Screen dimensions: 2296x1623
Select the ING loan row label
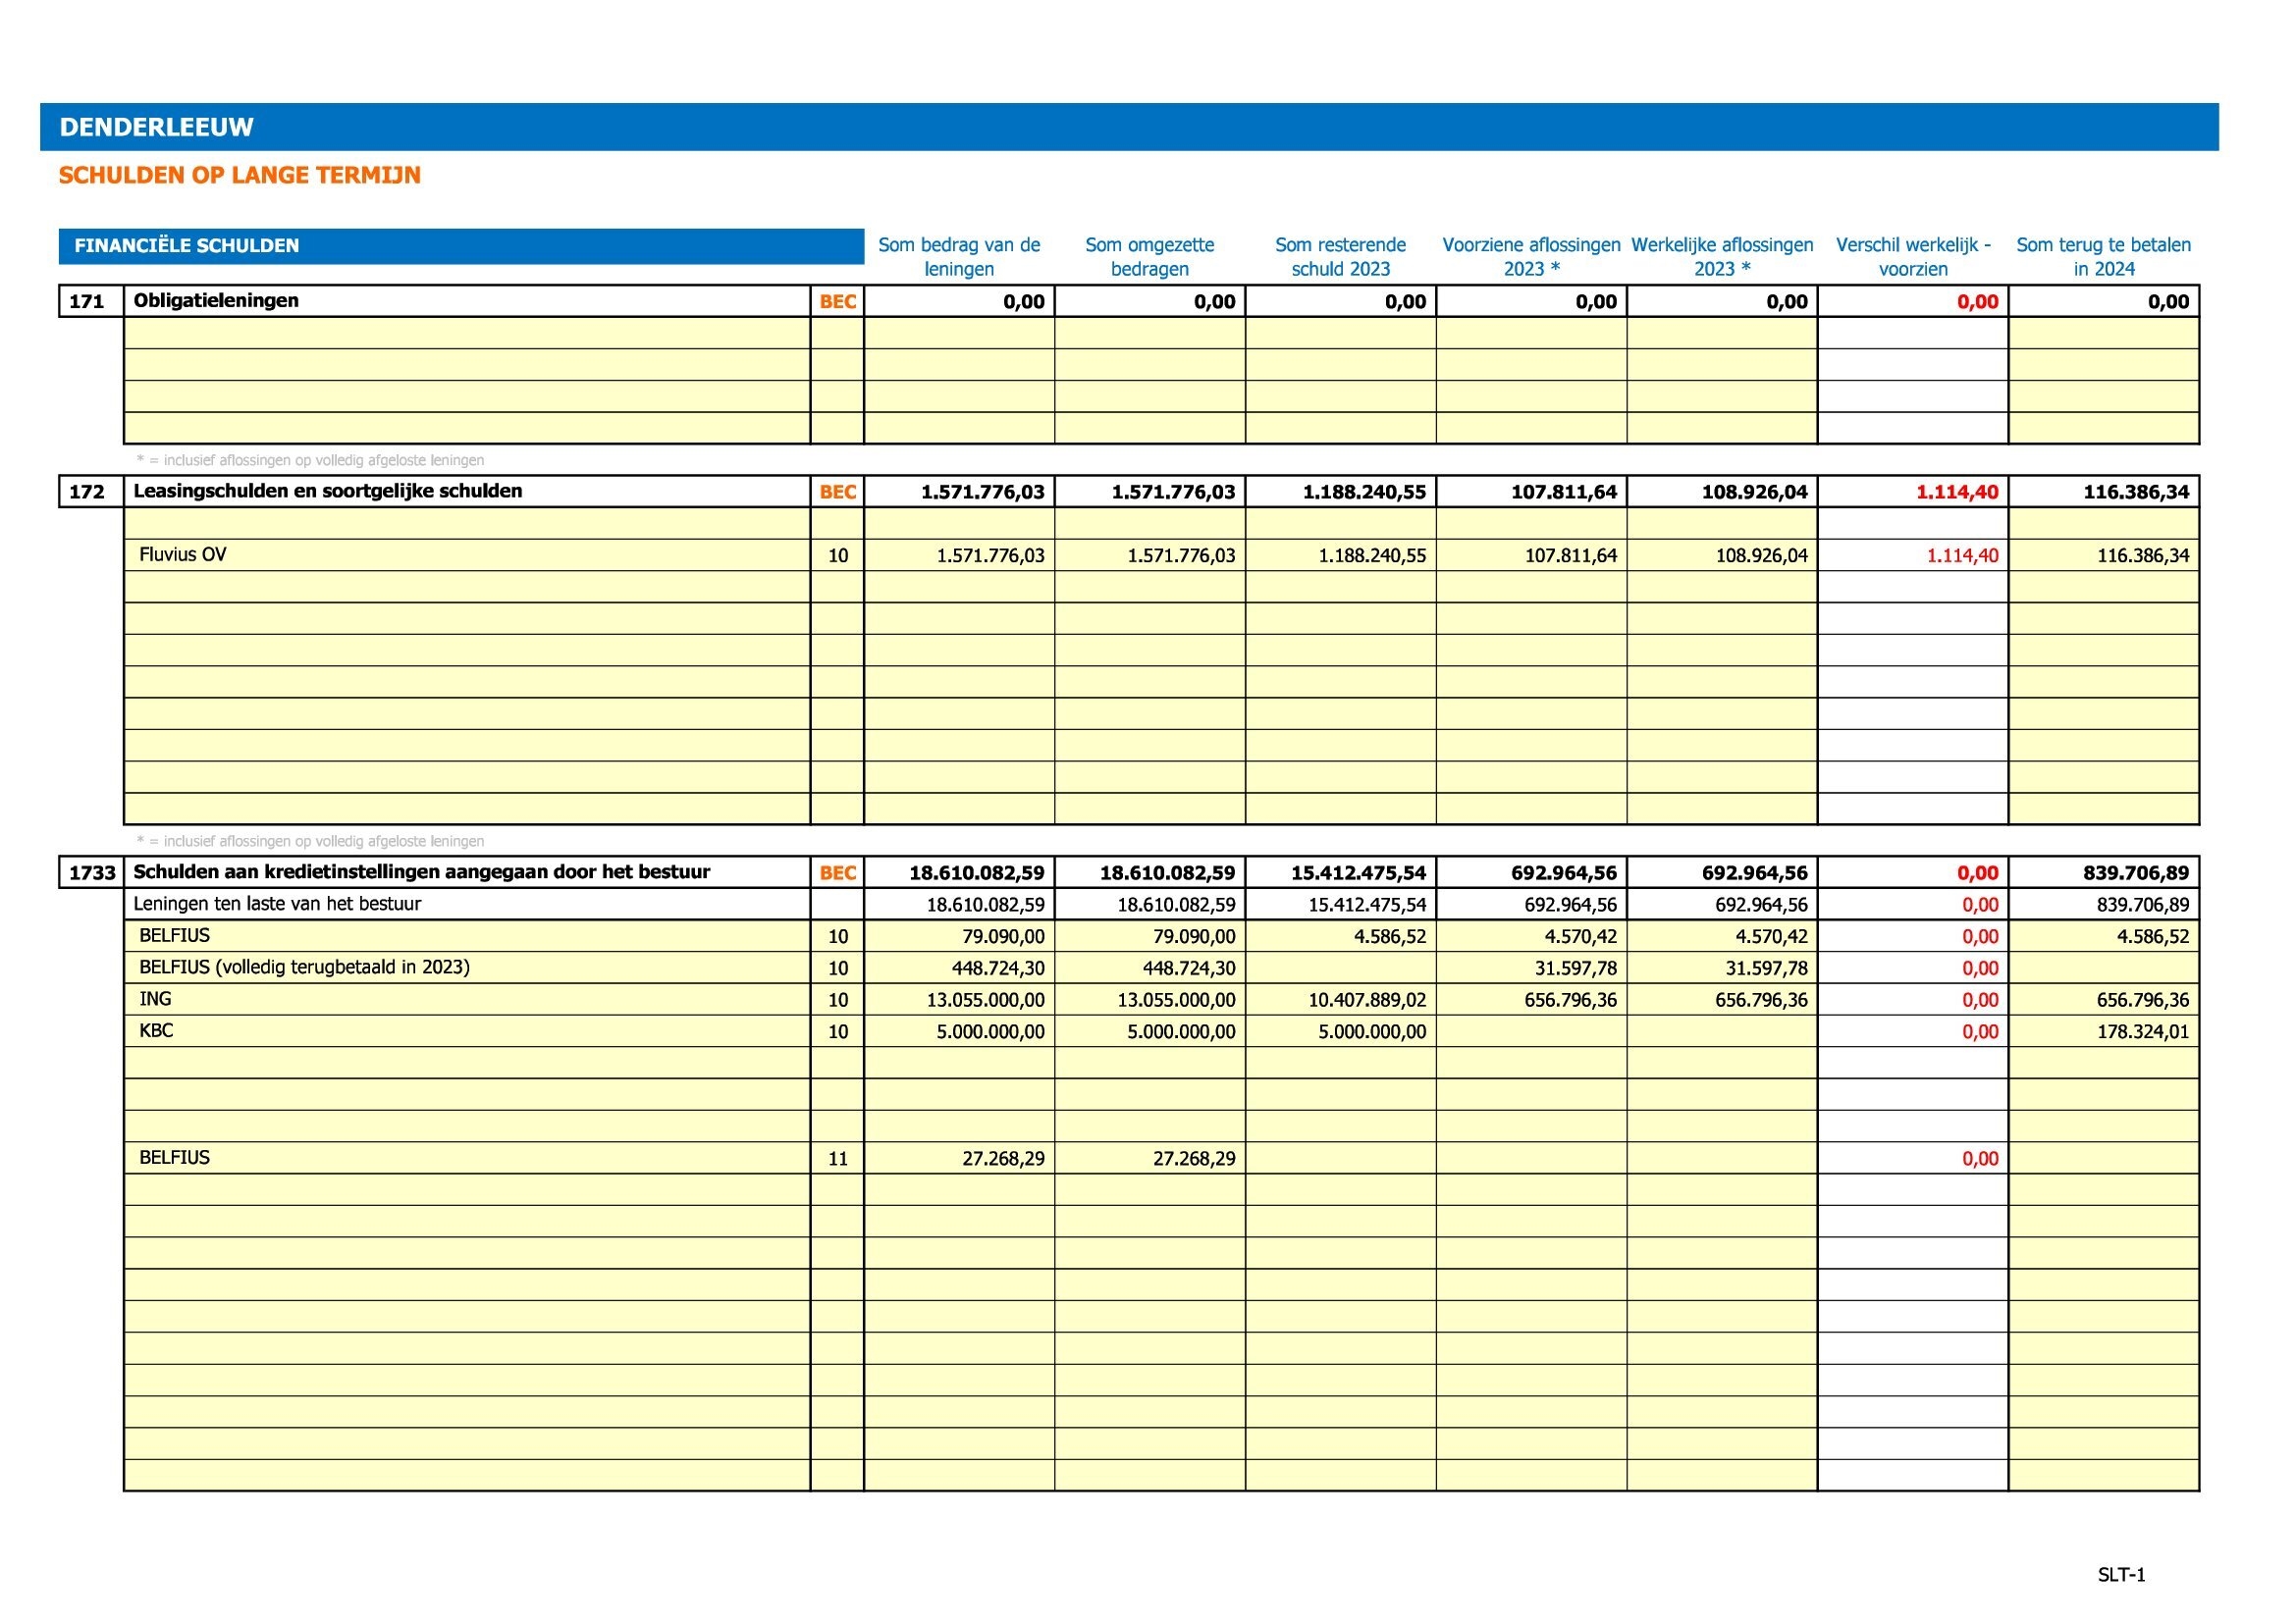click(x=156, y=998)
